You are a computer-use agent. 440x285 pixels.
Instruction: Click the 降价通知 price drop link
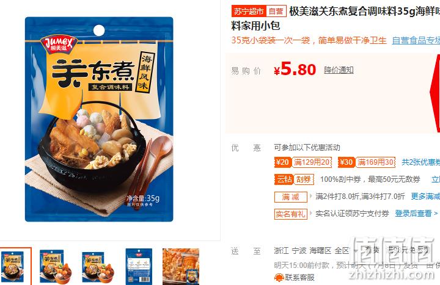[x=339, y=70]
